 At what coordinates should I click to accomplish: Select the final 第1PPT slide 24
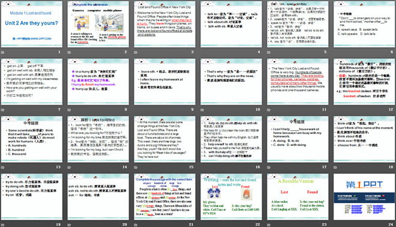click(364, 196)
